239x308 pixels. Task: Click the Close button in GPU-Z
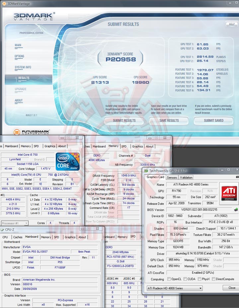(x=232, y=288)
